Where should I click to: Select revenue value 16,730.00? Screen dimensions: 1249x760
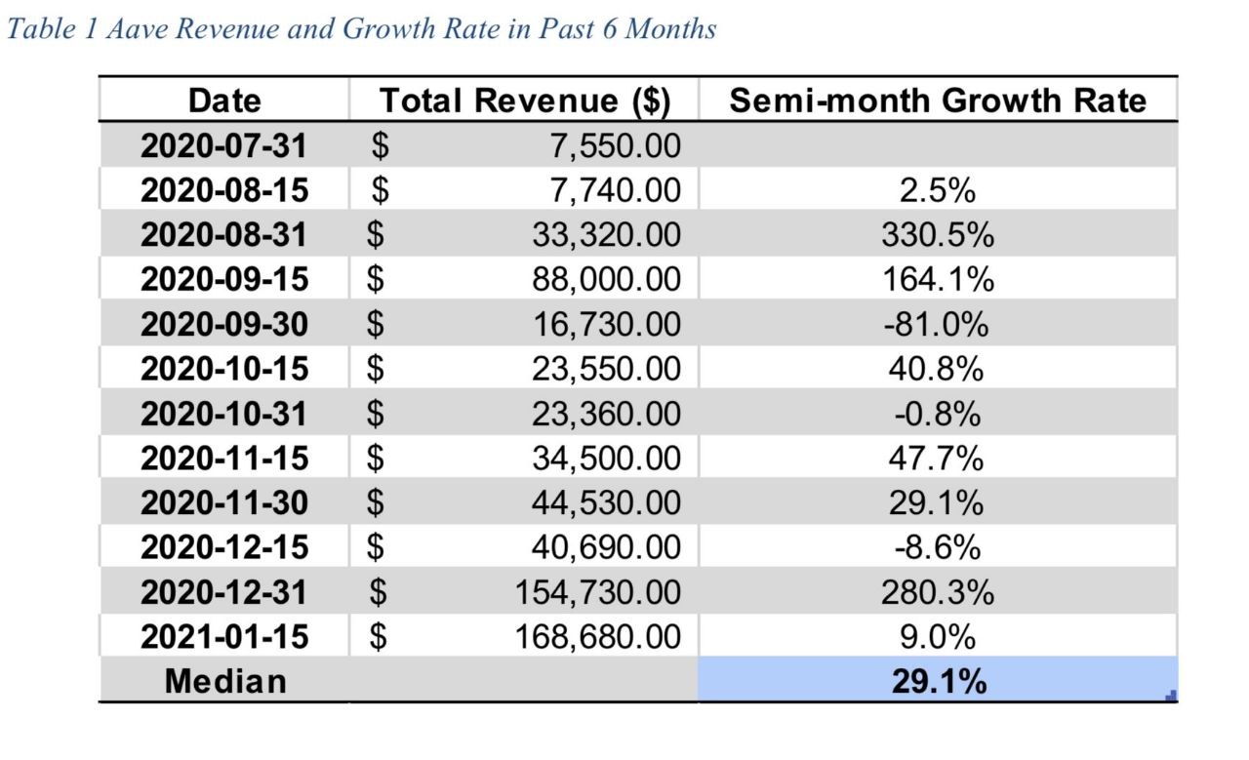pos(606,324)
